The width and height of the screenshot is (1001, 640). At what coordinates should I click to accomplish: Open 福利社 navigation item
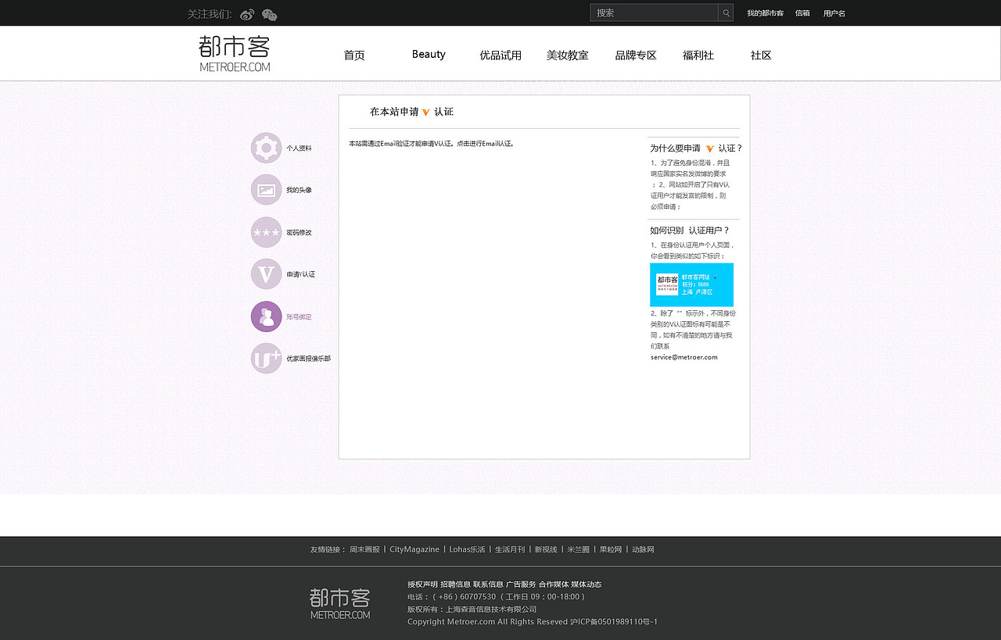pyautogui.click(x=698, y=55)
